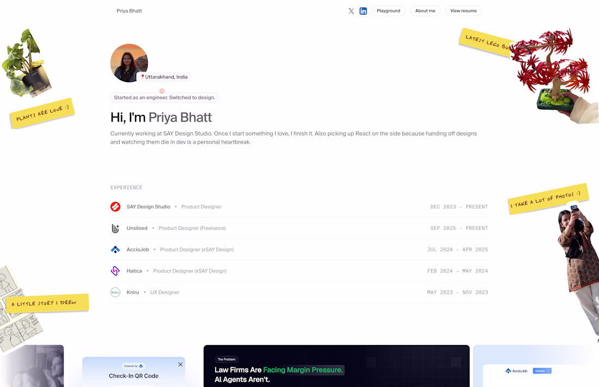Screen dimensions: 599x387
Task: Click View resume button
Action: (x=463, y=11)
